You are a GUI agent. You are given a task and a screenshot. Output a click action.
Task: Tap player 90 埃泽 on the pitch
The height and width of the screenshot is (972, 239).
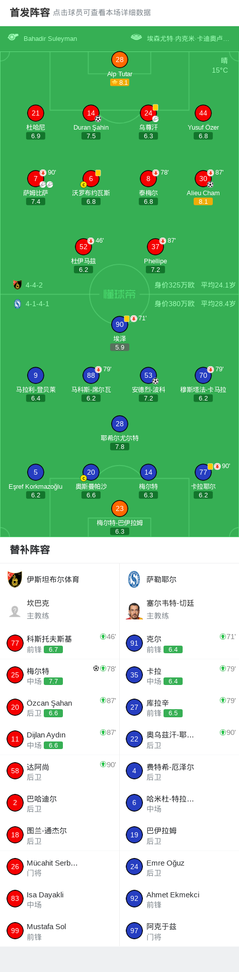tap(119, 324)
